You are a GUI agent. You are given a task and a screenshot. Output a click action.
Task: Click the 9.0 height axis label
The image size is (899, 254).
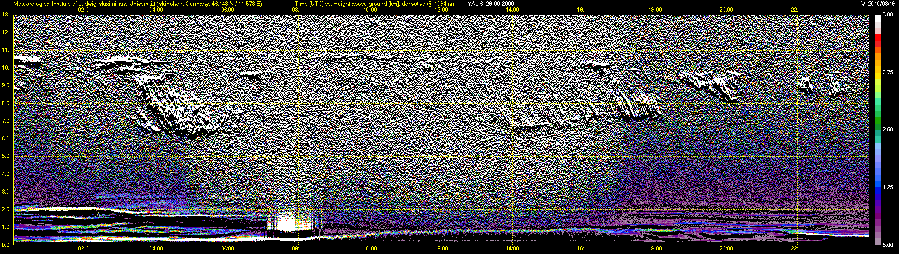click(6, 85)
